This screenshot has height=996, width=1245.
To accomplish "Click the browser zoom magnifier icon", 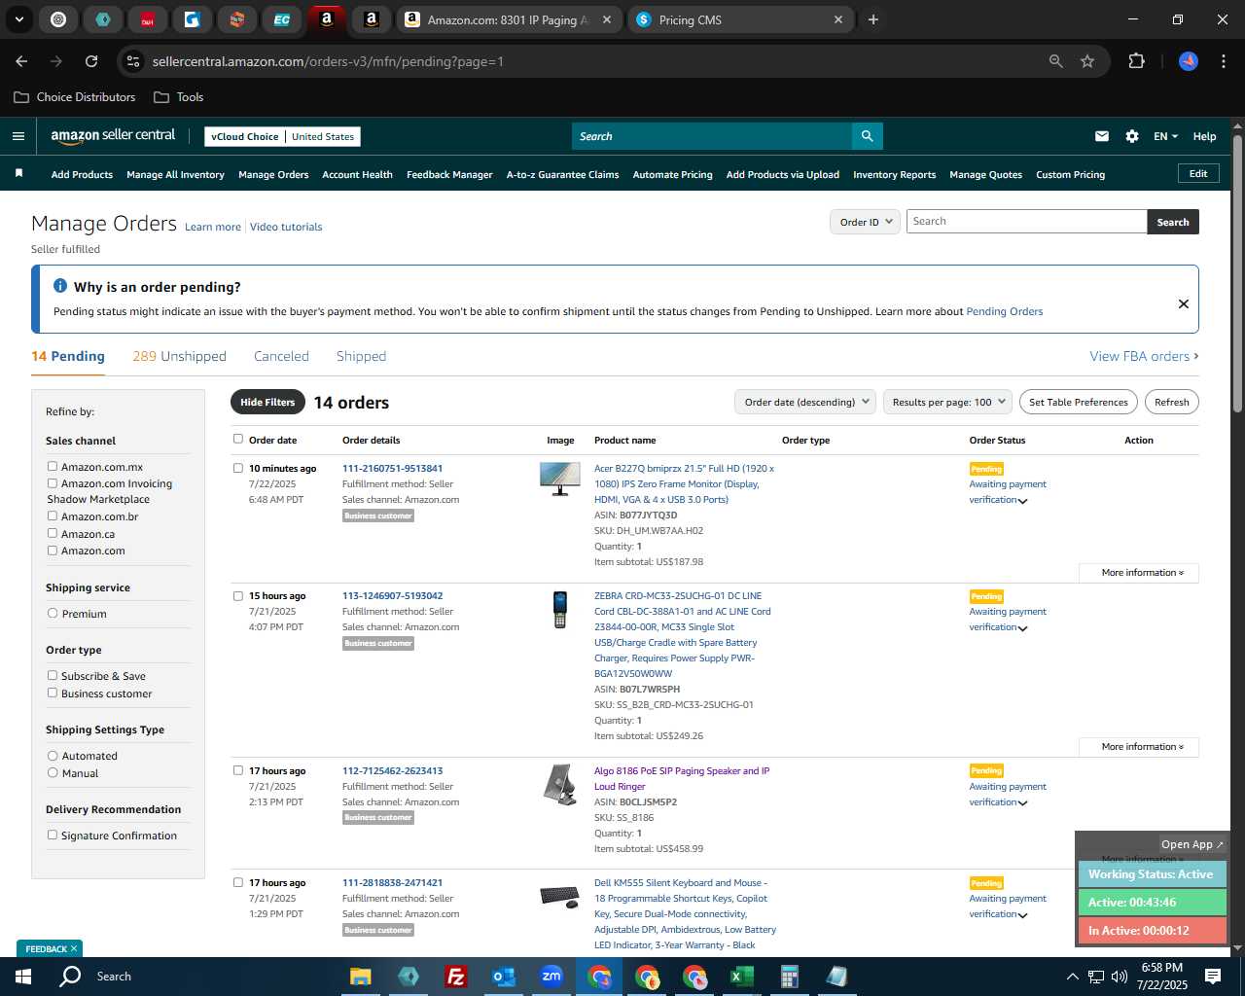I will (1056, 61).
